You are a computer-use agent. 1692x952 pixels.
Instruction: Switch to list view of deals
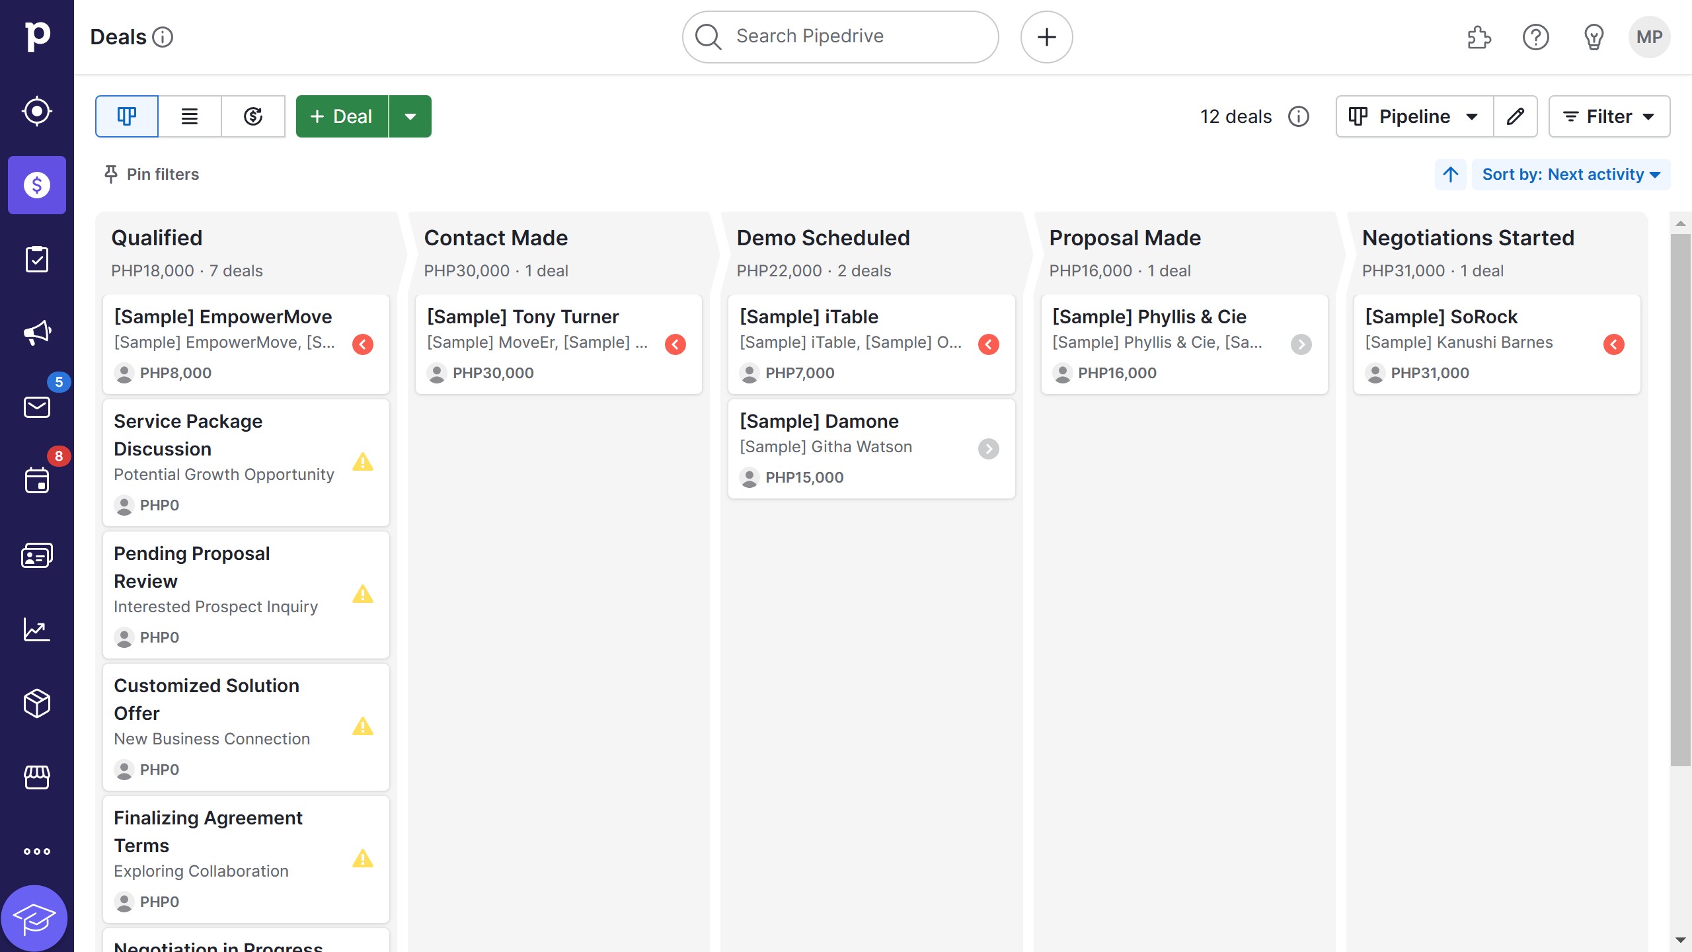[x=190, y=116]
